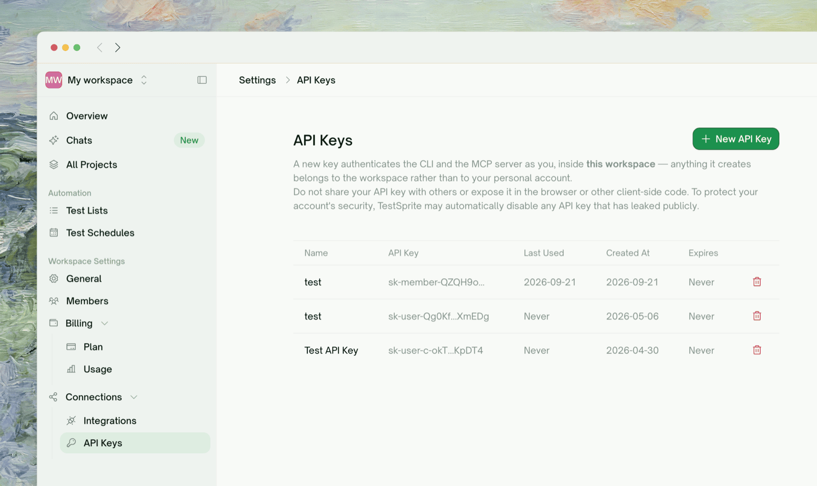Click the Created At column header
This screenshot has width=817, height=486.
[628, 253]
